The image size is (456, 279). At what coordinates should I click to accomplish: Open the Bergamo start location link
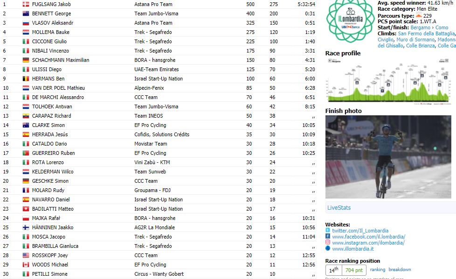[420, 27]
